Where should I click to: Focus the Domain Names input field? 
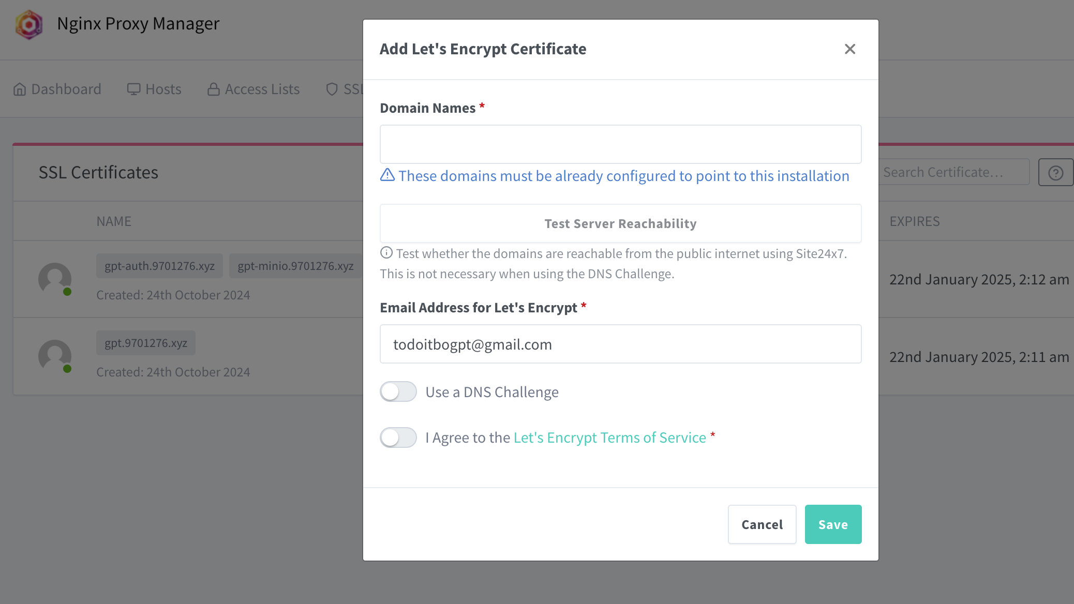coord(620,144)
